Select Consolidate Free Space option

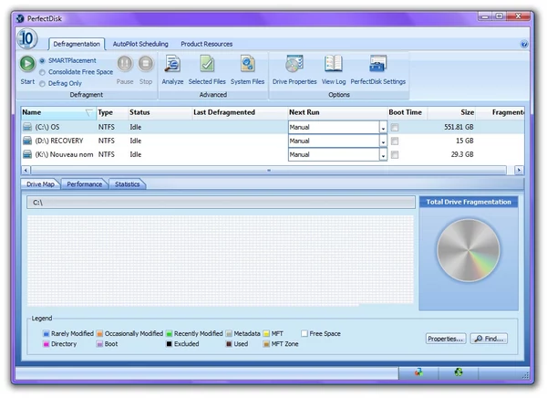pos(42,72)
